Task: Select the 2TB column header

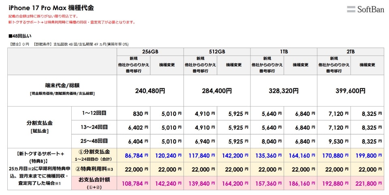Action: tap(351, 52)
